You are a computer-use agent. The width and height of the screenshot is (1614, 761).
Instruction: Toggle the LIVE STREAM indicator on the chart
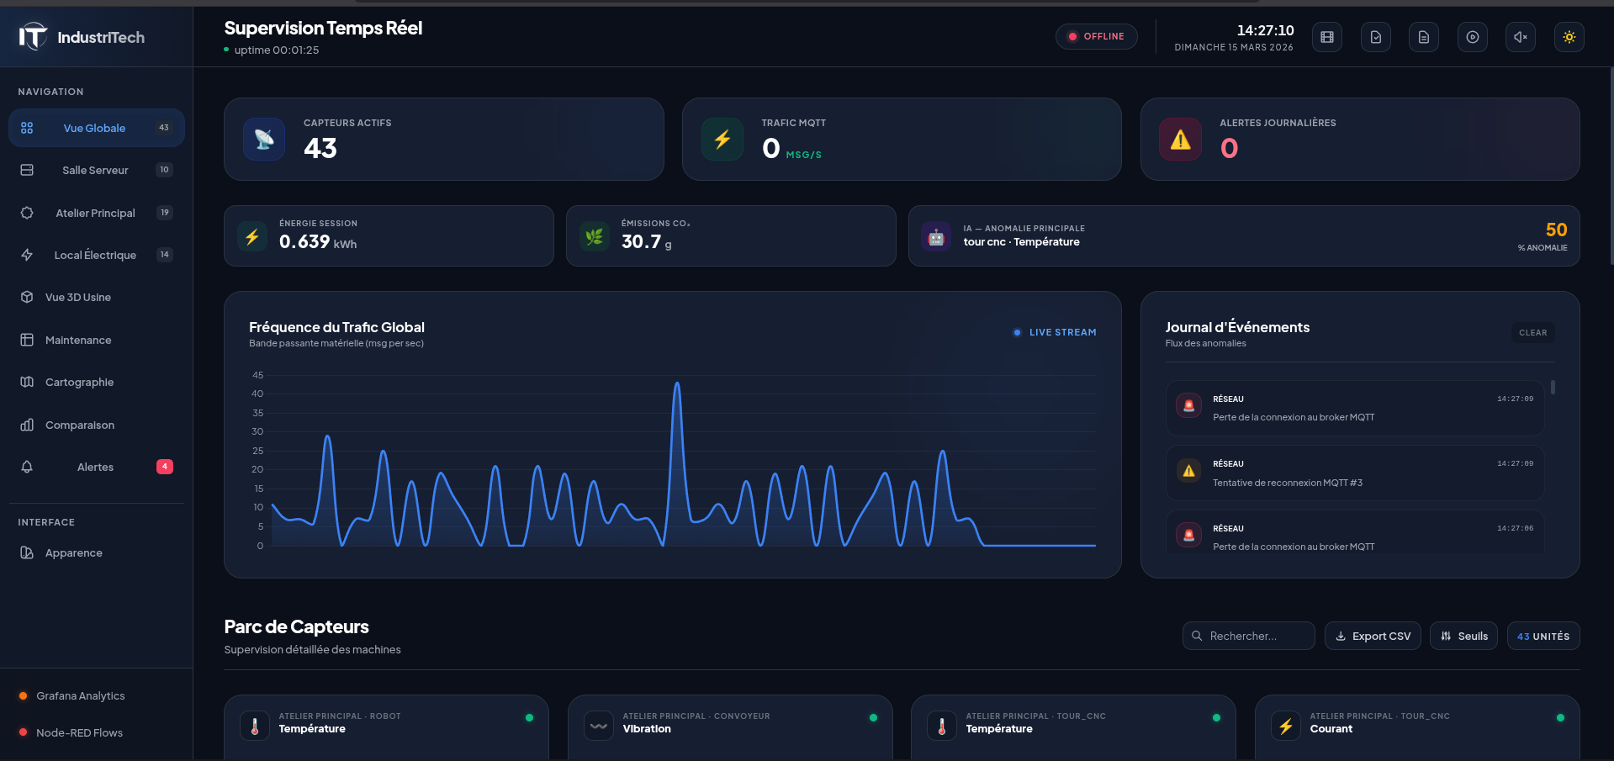pos(1055,332)
